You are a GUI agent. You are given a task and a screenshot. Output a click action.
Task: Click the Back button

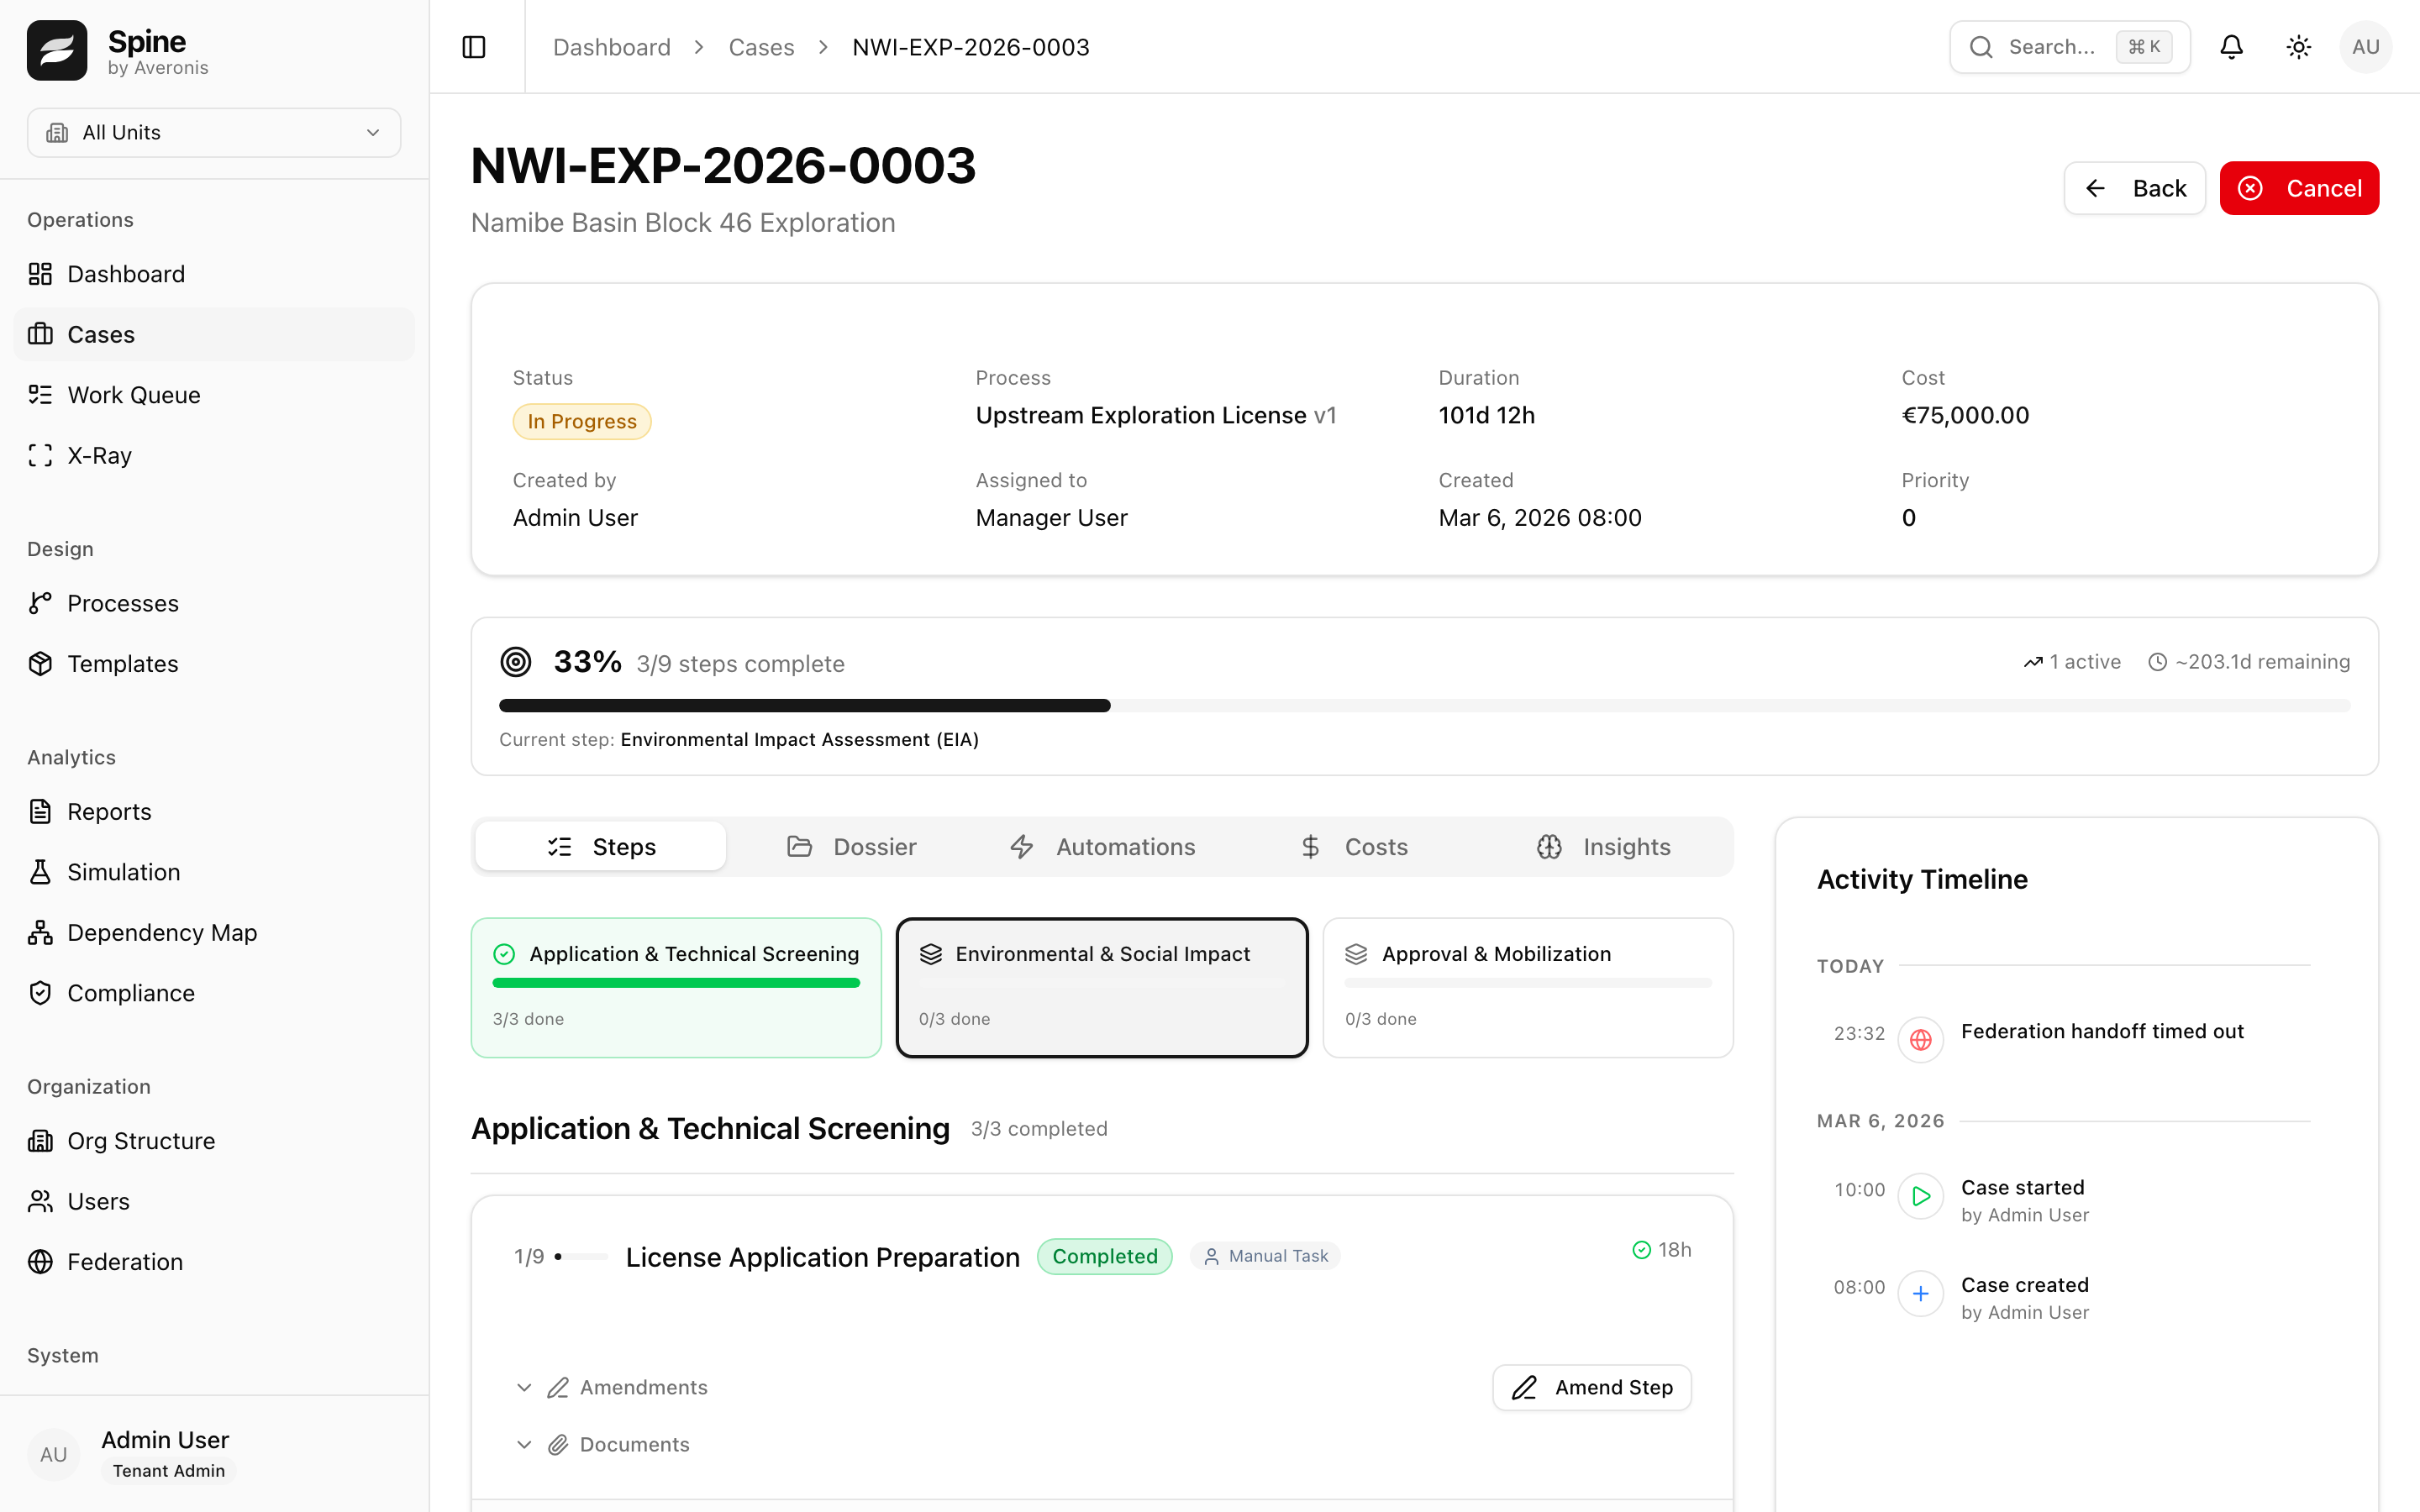(2134, 188)
